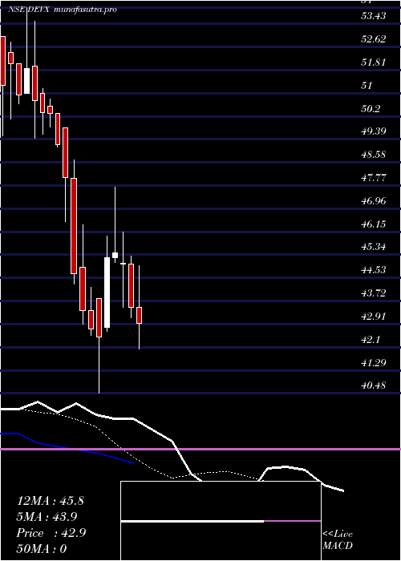
Task: Click the 46.15 price axis label
Action: pyautogui.click(x=374, y=224)
